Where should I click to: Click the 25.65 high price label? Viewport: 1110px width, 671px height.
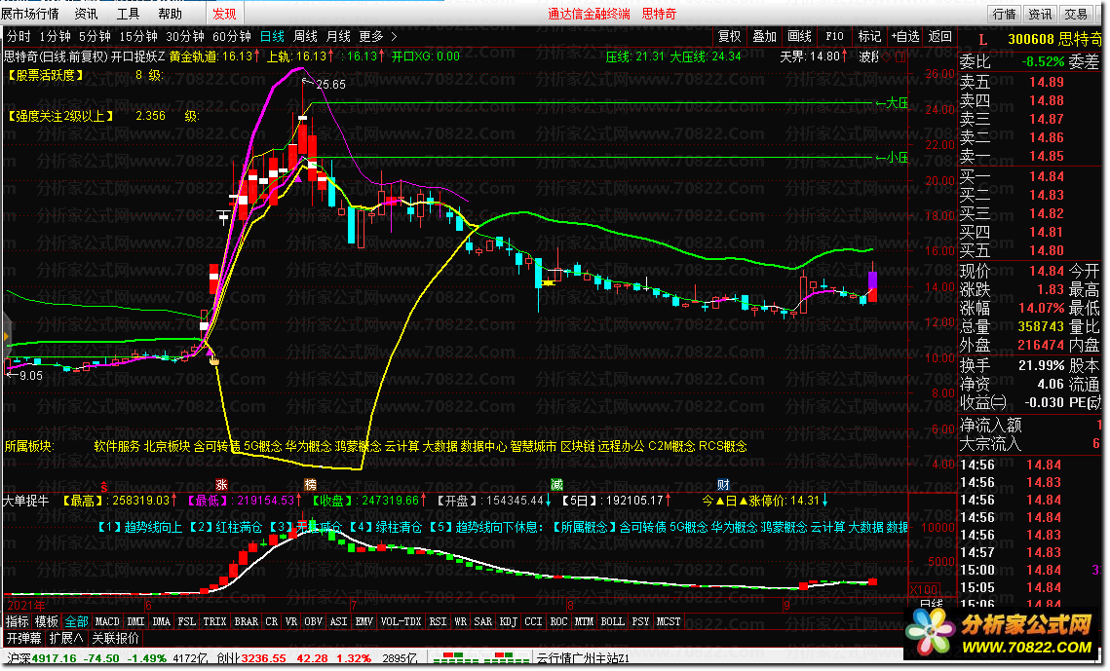tap(330, 84)
